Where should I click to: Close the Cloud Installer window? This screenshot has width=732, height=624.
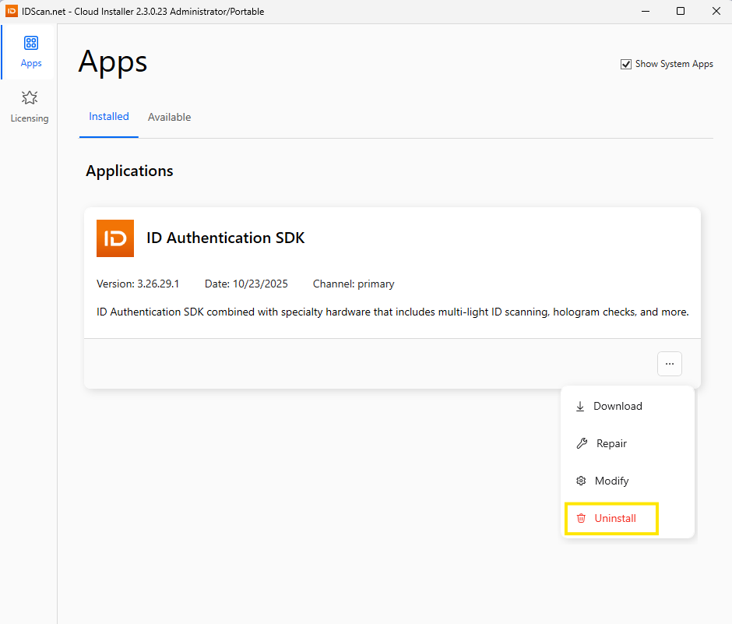click(716, 11)
